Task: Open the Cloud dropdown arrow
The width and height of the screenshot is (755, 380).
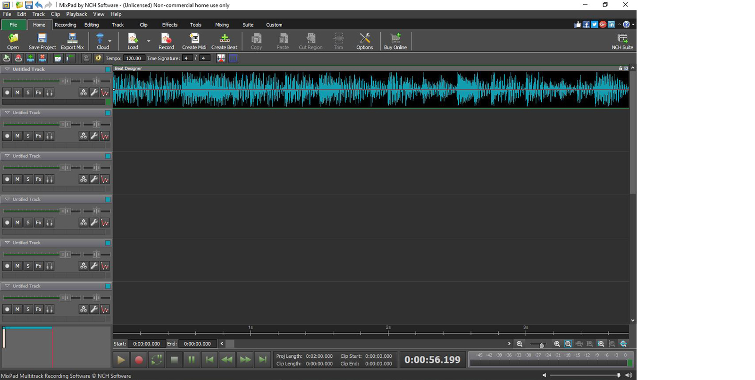Action: [110, 41]
